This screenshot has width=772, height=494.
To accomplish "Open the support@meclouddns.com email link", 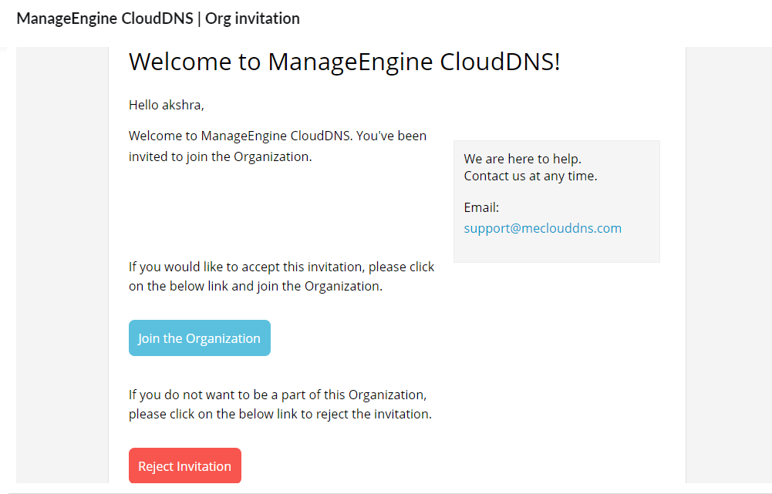I will coord(542,228).
